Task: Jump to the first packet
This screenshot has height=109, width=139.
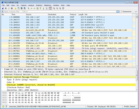Action: coord(41,8)
